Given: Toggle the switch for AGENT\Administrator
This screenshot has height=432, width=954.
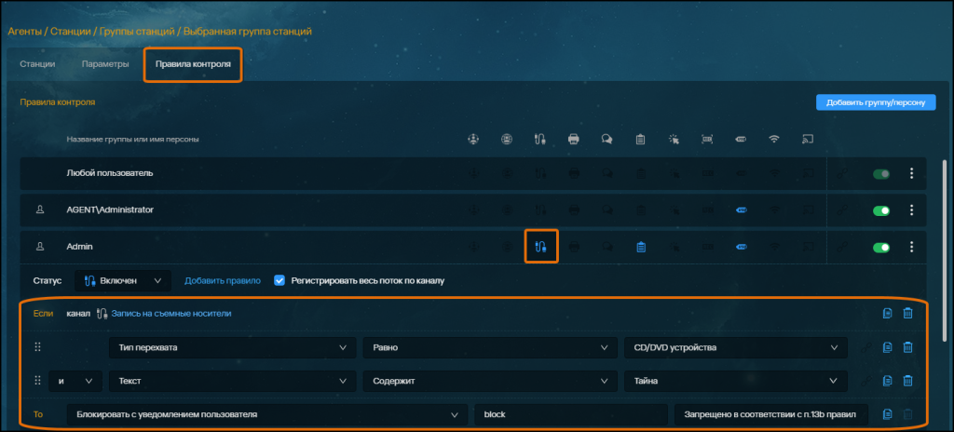Looking at the screenshot, I should 881,210.
